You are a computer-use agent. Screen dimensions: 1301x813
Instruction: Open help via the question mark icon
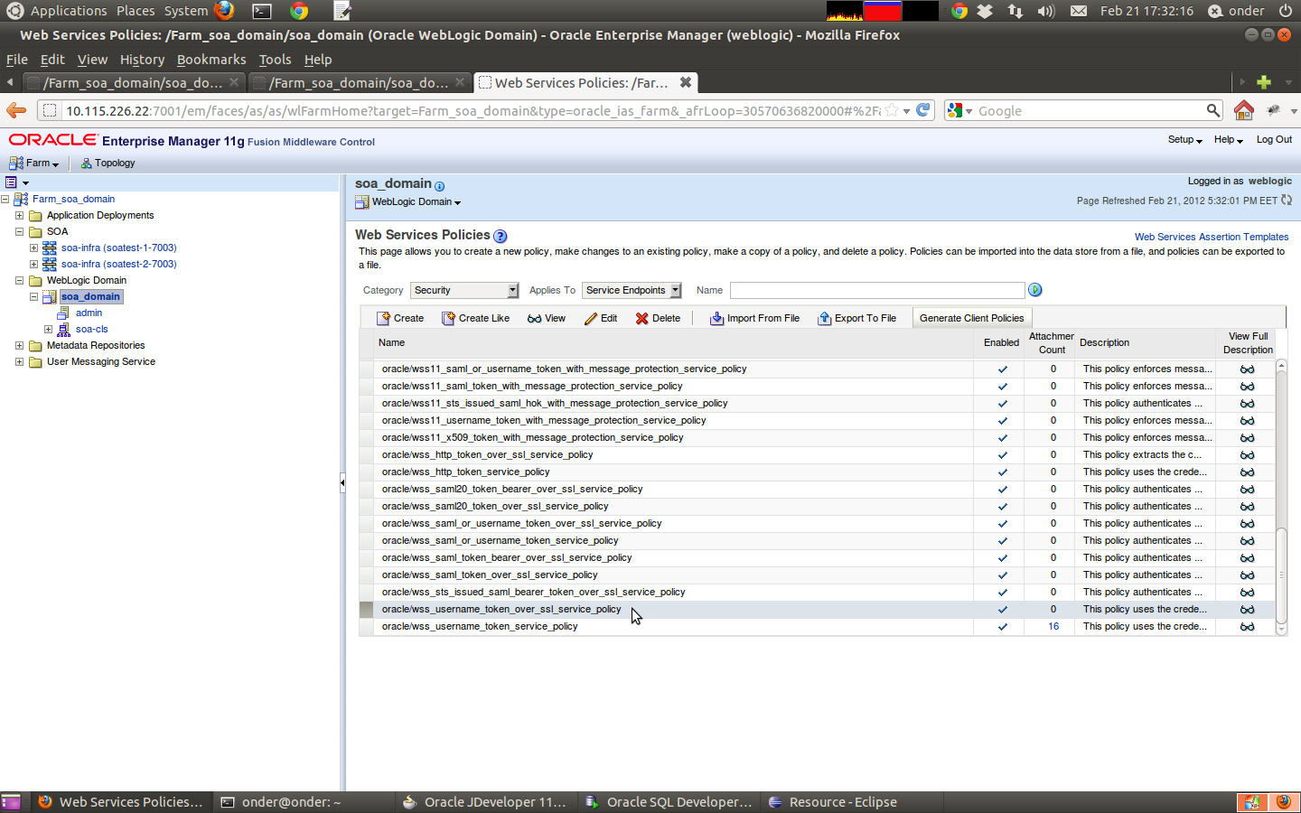point(500,236)
